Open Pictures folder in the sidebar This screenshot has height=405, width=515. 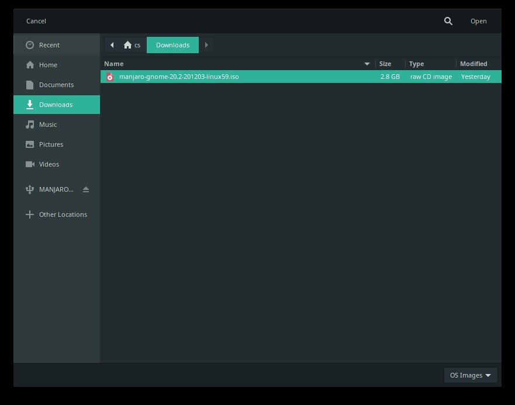pos(57,144)
